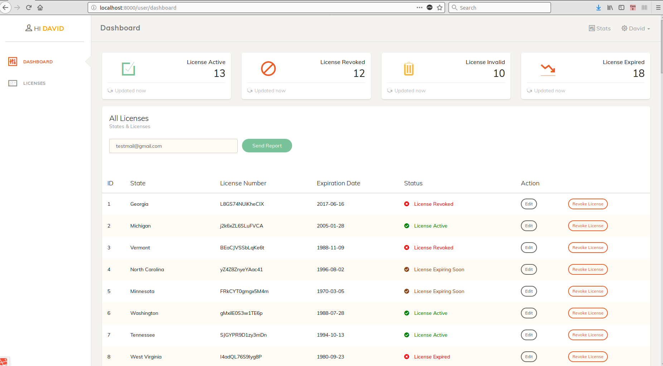663x366 pixels.
Task: Click the browser back arrow
Action: [5, 8]
